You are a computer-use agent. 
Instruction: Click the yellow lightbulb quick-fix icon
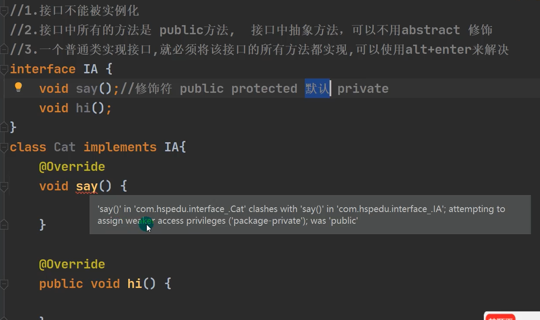point(18,87)
